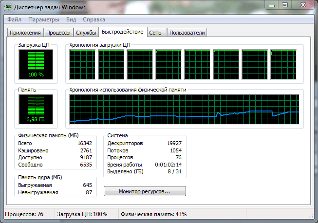Switch to the Пользователи tab

pos(187,33)
